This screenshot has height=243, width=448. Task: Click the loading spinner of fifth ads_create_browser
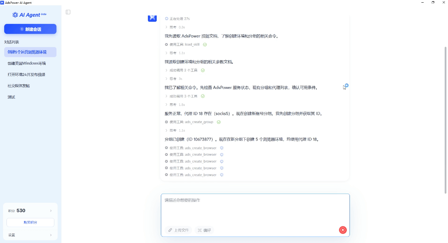[222, 175]
